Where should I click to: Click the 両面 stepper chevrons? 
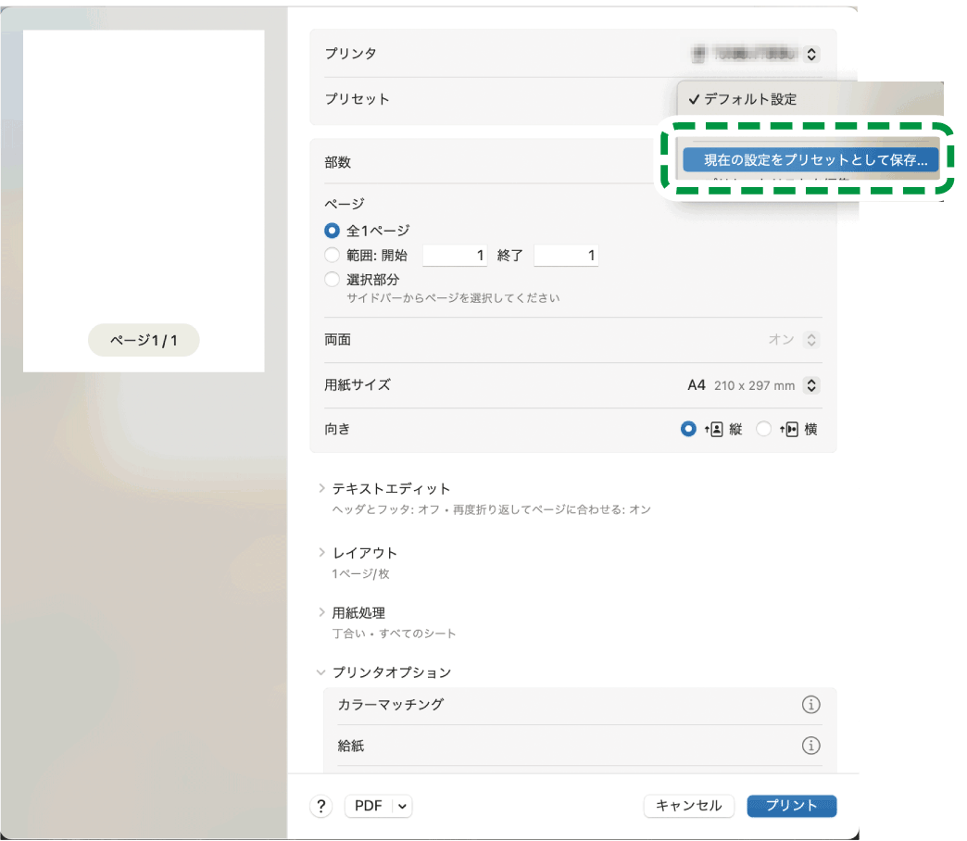tap(810, 340)
